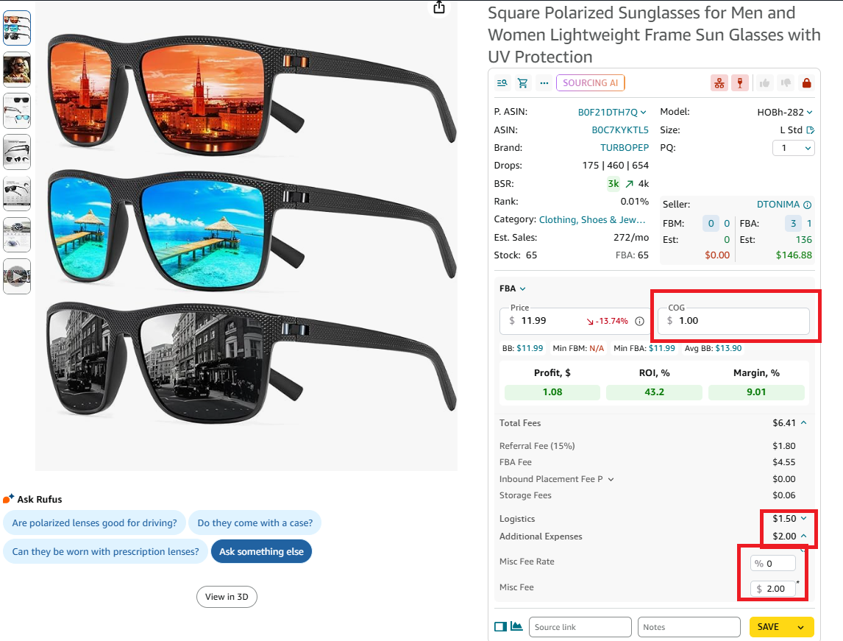Click the red lock icon in the toolbar
Screen dimensions: 843x641
(x=807, y=82)
